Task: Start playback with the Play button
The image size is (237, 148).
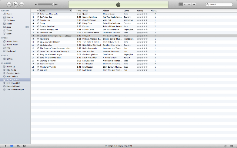Action: (15, 4)
